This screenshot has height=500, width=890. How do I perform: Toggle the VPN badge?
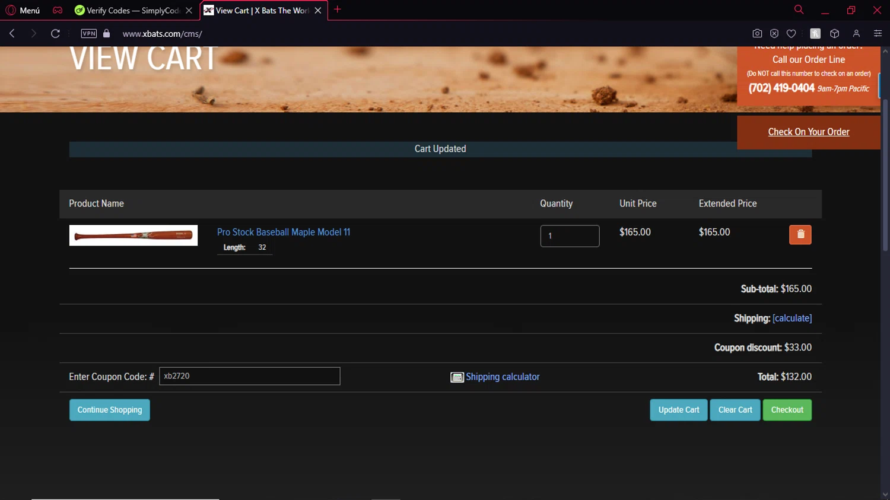[89, 33]
